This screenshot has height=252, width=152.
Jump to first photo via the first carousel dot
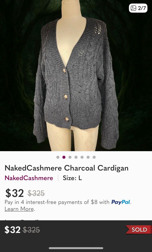(x=58, y=157)
